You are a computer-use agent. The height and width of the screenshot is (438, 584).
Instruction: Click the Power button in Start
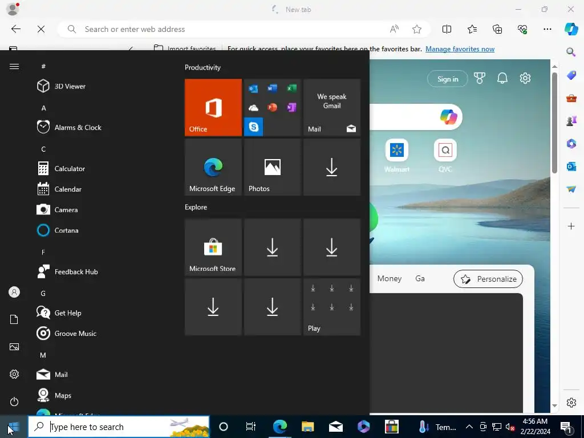[x=14, y=401]
